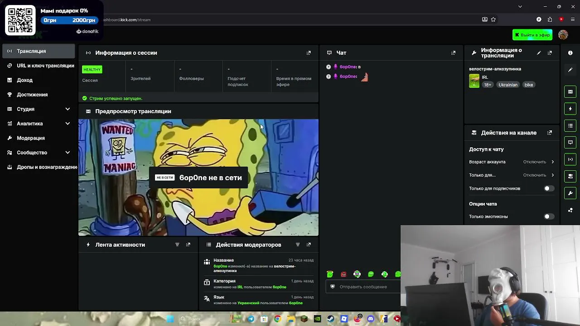
Task: Click the Ukrainian language tag
Action: click(x=508, y=85)
